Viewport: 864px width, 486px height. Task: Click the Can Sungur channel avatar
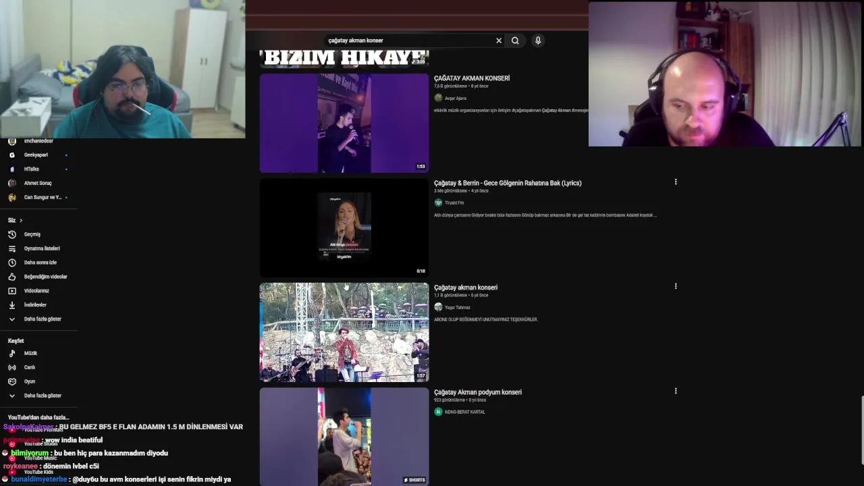pos(11,197)
